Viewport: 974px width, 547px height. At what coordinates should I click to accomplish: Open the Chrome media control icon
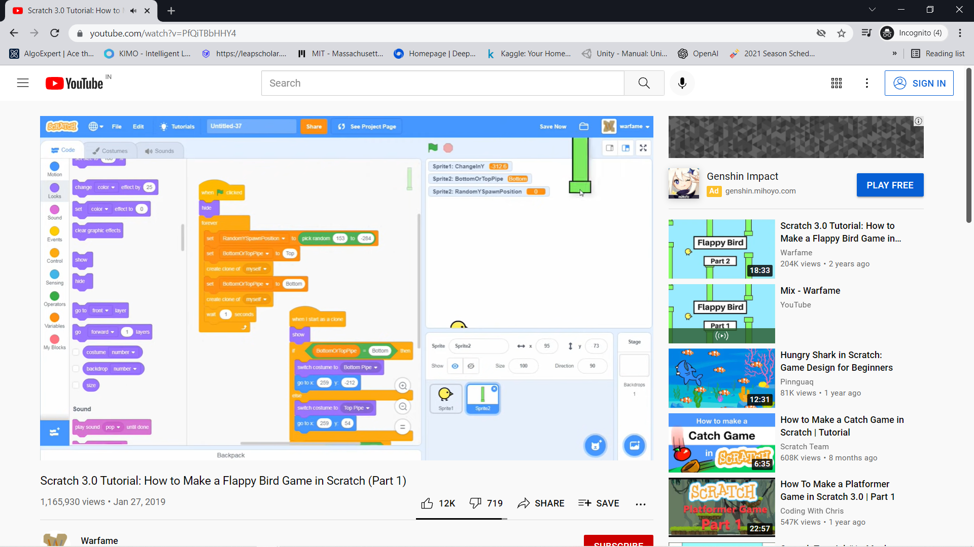point(866,33)
